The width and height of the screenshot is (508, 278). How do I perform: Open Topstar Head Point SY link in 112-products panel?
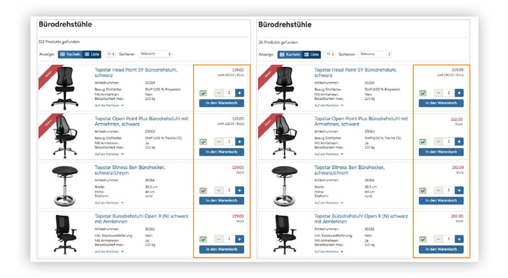[x=136, y=73]
